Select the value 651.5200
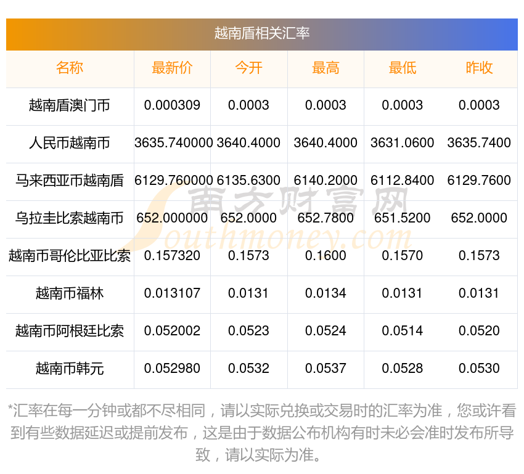 [403, 218]
